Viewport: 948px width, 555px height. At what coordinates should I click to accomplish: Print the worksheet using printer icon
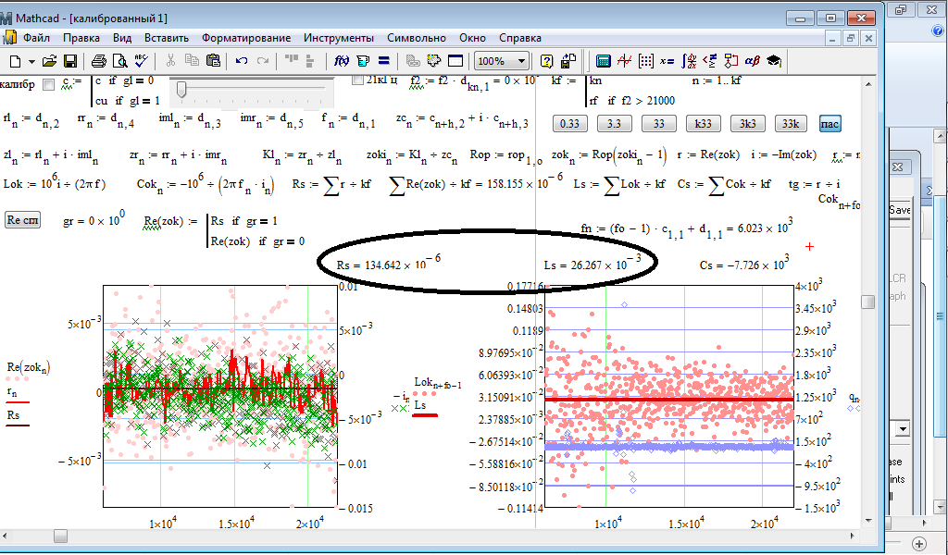tap(99, 61)
